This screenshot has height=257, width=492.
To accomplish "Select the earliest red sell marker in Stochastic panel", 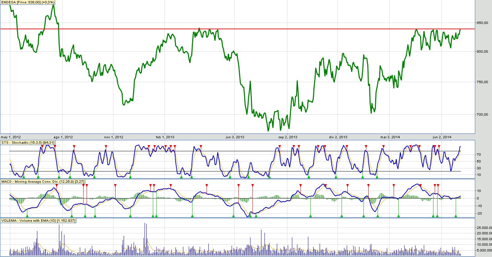I will 42,146.
